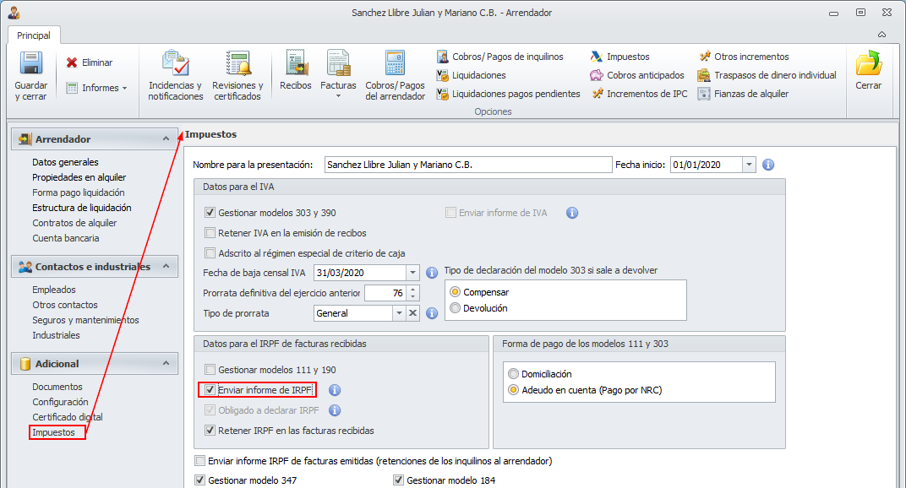The height and width of the screenshot is (488, 906).
Task: Collapse the Arrendador section
Action: coord(166,138)
